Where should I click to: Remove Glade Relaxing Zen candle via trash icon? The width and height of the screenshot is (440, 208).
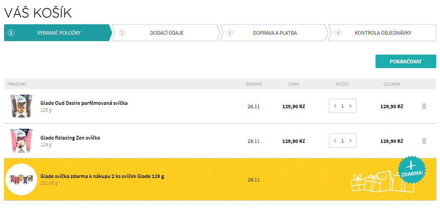point(424,141)
